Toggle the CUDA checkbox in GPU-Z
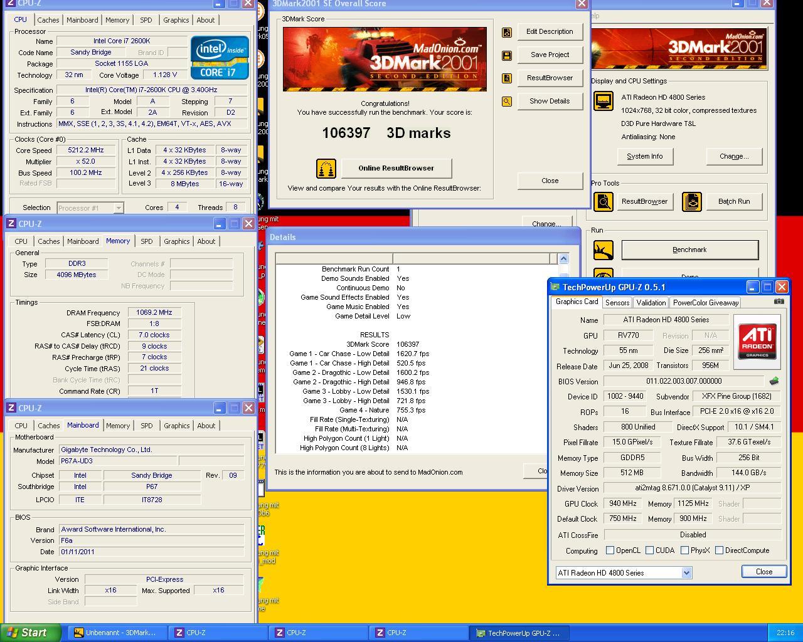This screenshot has width=803, height=642. [649, 550]
